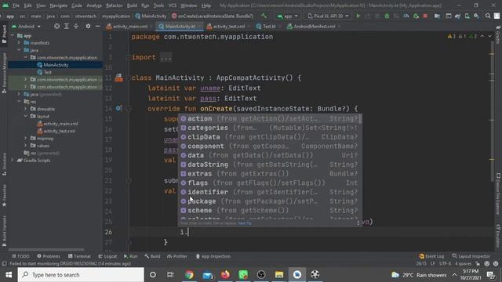This screenshot has height=282, width=502.
Task: Click override gutter icon on line 14
Action: tap(118, 108)
